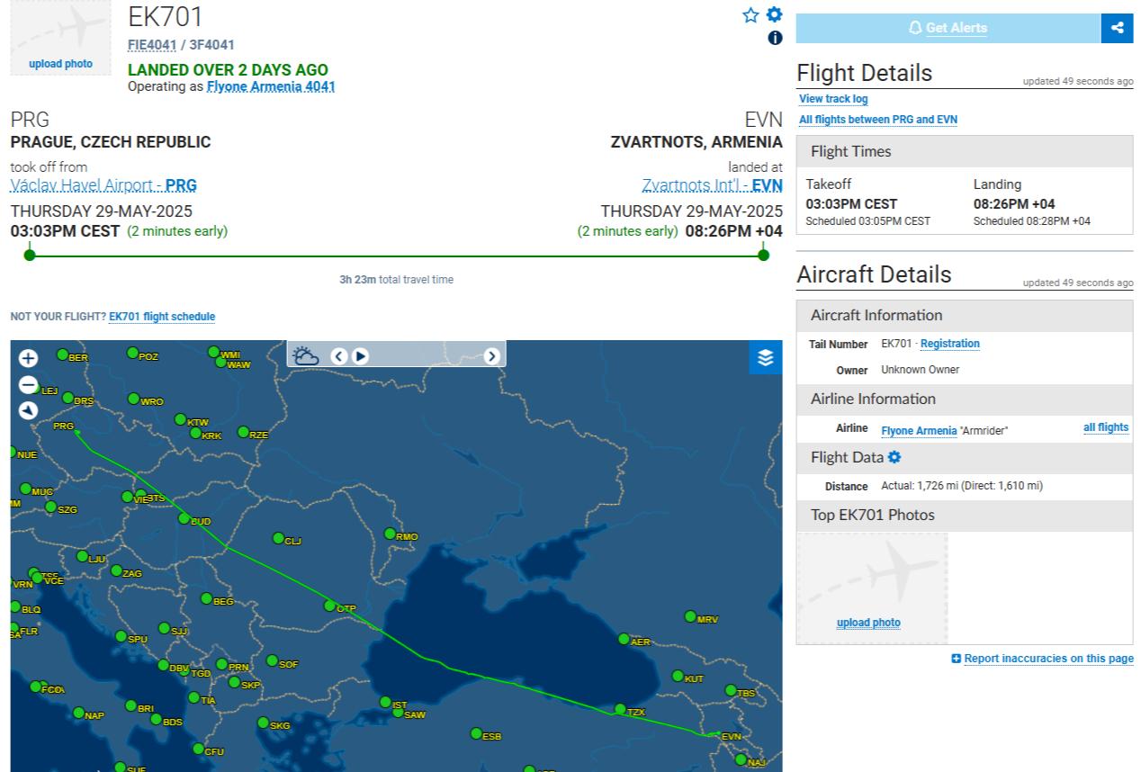Select the WRO airport marker
Screen dimensions: 1141x772
[134, 399]
